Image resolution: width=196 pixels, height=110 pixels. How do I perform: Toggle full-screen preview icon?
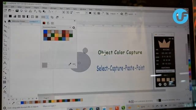[90, 13]
